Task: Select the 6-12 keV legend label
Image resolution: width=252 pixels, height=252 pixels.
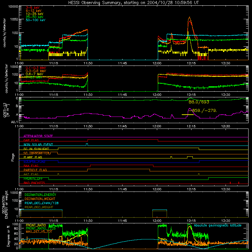Action: tap(34, 11)
